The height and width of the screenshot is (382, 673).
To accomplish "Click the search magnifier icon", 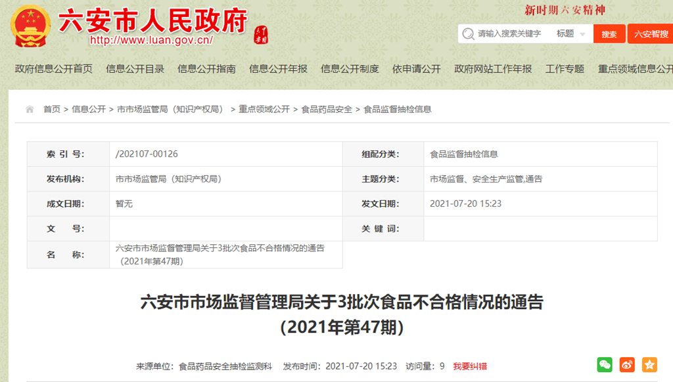I will pyautogui.click(x=468, y=33).
